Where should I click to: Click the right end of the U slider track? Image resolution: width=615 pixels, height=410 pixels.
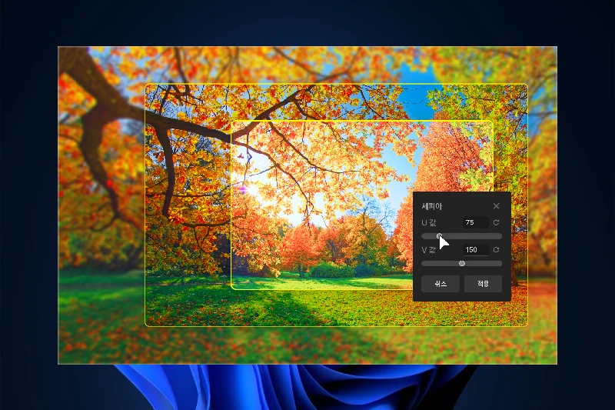pyautogui.click(x=500, y=236)
